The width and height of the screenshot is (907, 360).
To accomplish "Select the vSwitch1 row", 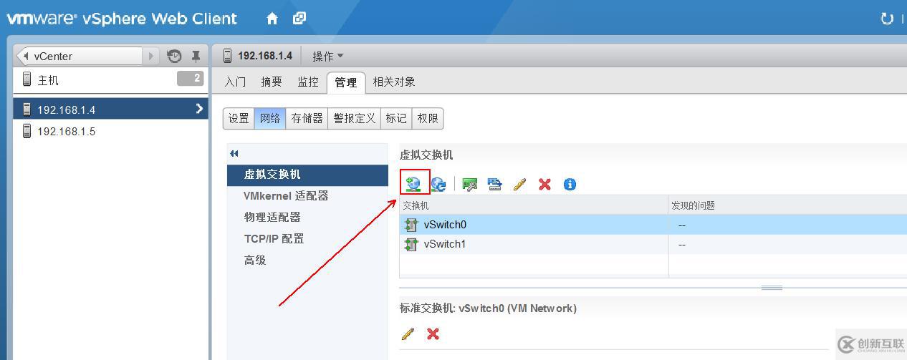I will 653,244.
